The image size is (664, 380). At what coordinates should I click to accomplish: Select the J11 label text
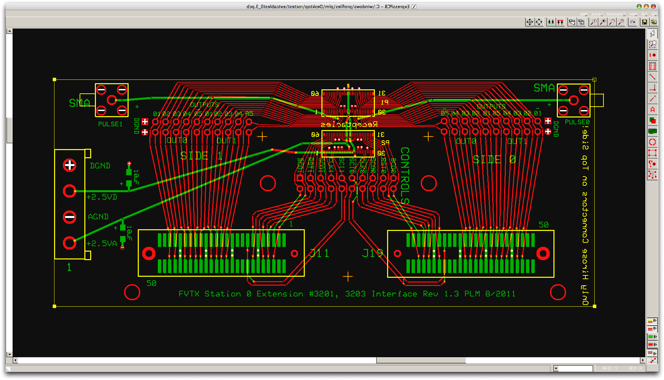point(319,253)
